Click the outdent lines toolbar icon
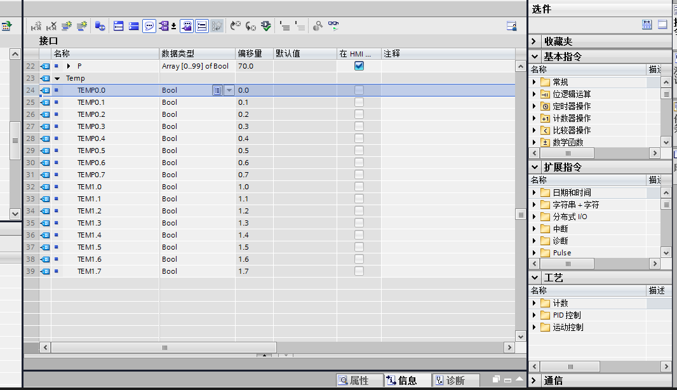Image resolution: width=677 pixels, height=390 pixels. [x=300, y=26]
